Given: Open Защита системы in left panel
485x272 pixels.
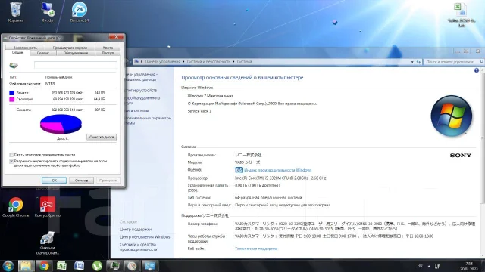Looking at the screenshot, I should point(137,110).
